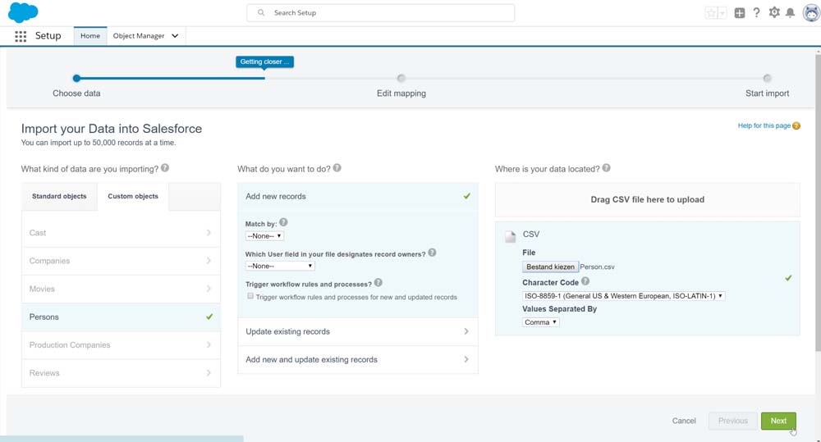Open the user profile avatar
The height and width of the screenshot is (442, 821).
810,13
